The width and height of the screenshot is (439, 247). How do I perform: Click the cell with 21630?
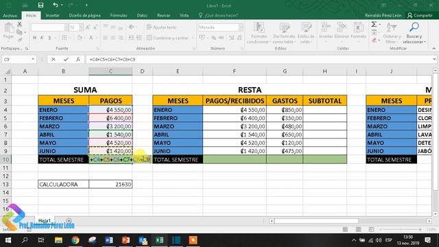click(110, 185)
